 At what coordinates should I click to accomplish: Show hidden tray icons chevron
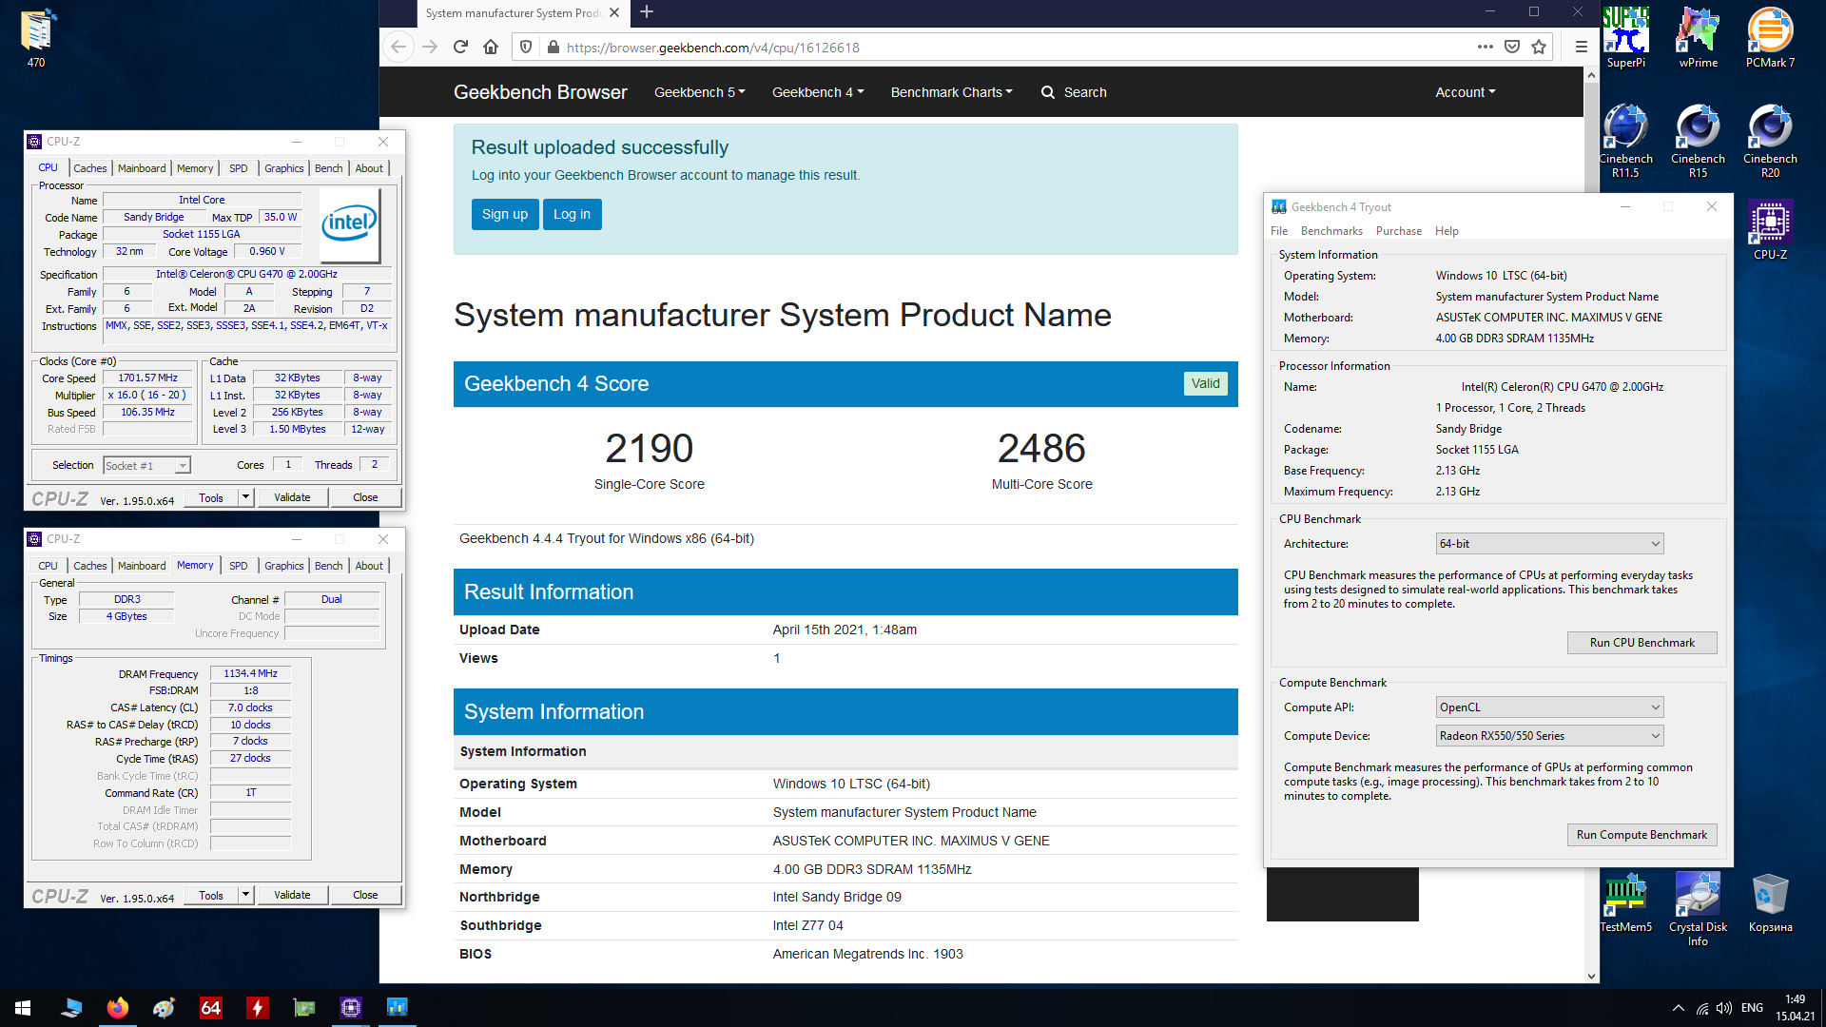coord(1678,1008)
